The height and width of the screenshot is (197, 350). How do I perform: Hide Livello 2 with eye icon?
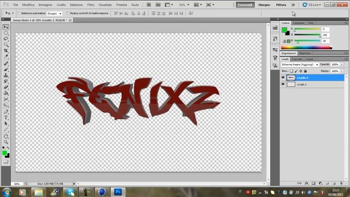click(x=283, y=78)
